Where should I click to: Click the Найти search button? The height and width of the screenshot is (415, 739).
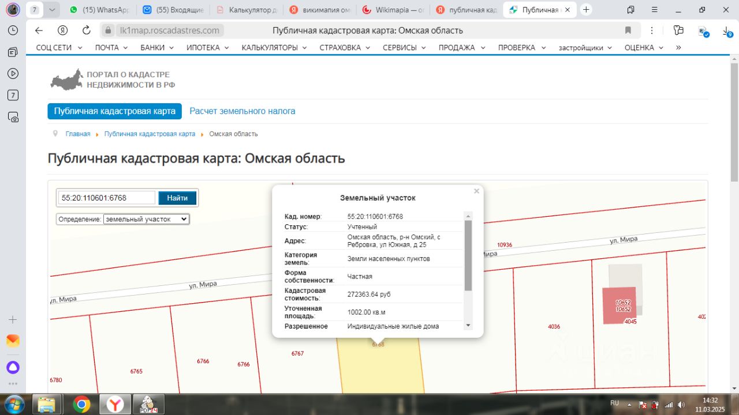(177, 198)
